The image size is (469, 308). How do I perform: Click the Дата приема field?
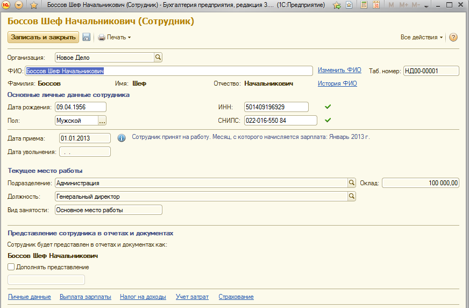pyautogui.click(x=85, y=138)
